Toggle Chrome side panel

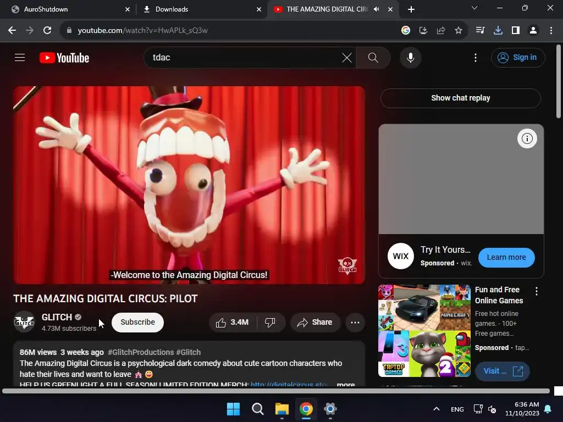point(516,31)
